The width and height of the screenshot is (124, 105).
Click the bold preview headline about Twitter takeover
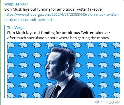tap(59, 33)
